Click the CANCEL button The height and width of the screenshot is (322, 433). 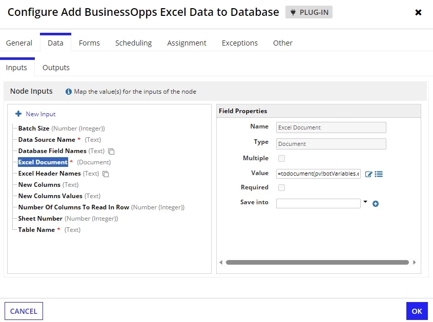[24, 311]
